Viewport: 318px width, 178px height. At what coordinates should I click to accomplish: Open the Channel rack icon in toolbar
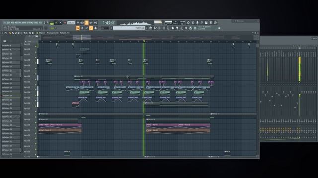(159, 28)
